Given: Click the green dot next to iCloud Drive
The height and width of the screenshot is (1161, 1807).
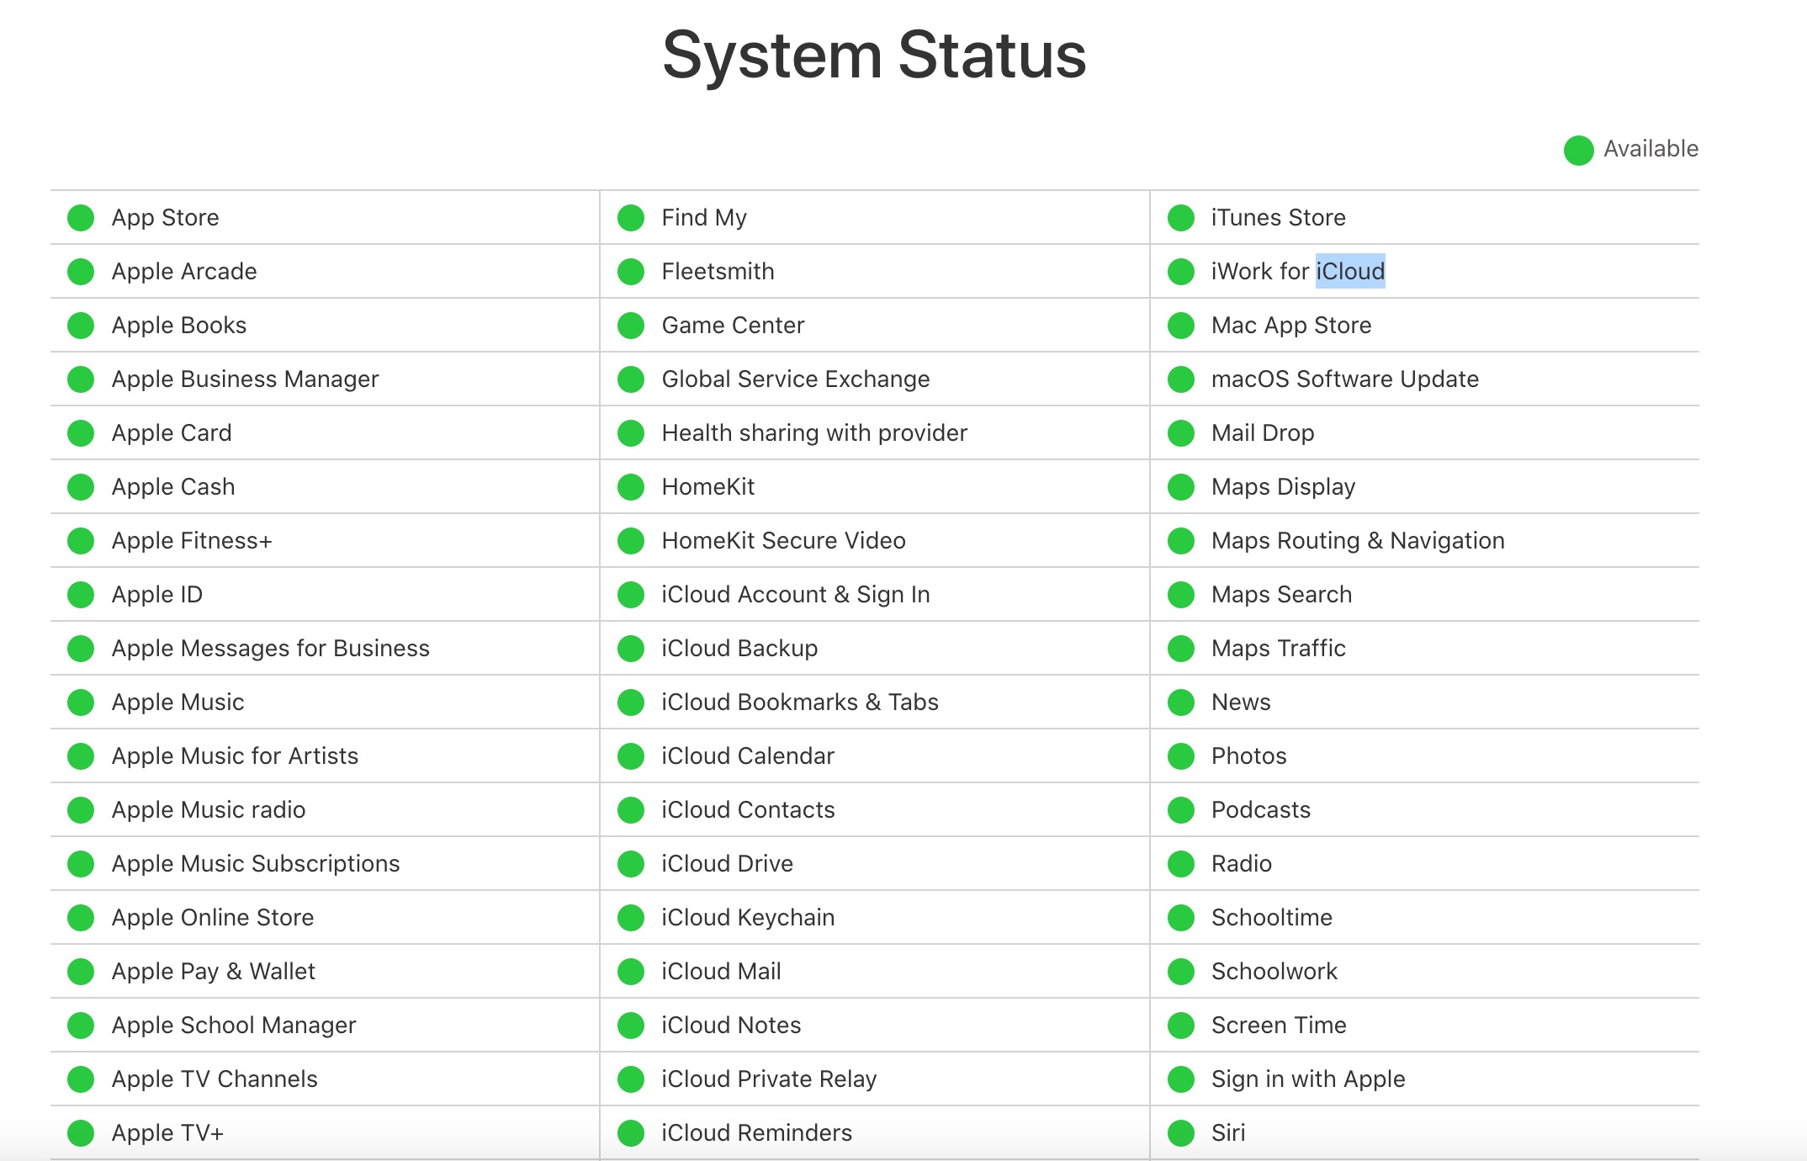Looking at the screenshot, I should click(x=631, y=864).
